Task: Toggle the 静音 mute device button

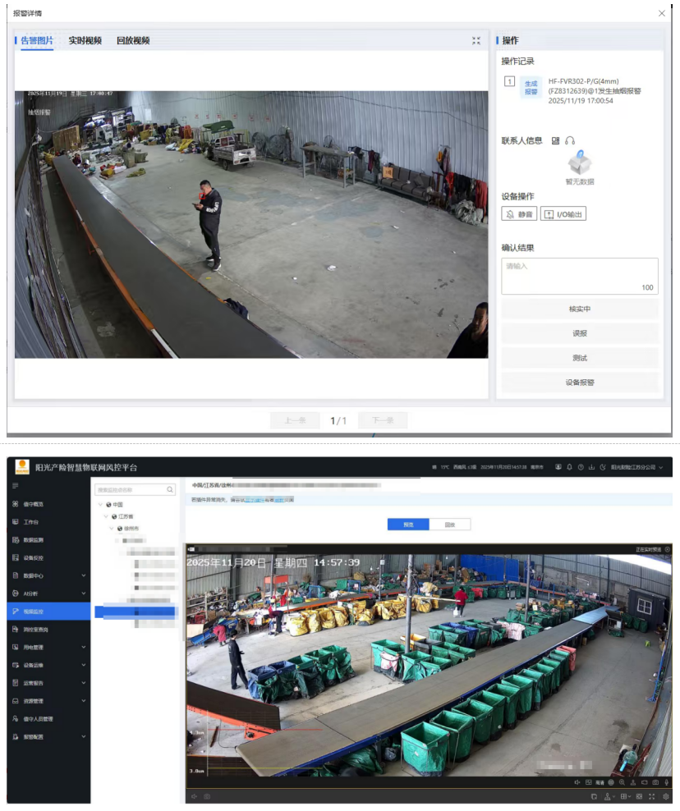Action: 519,214
